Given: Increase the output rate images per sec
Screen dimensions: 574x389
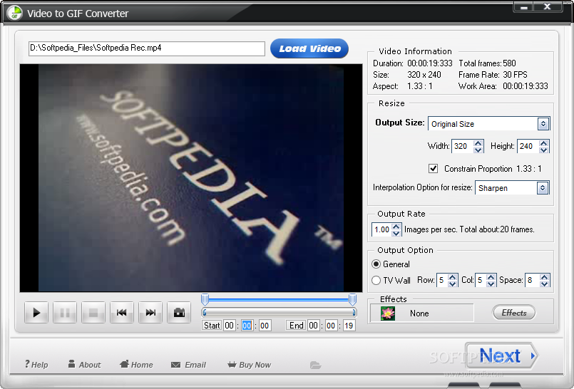Looking at the screenshot, I should click(396, 227).
